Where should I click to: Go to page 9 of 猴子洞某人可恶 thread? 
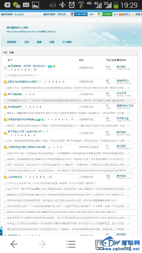(34, 135)
